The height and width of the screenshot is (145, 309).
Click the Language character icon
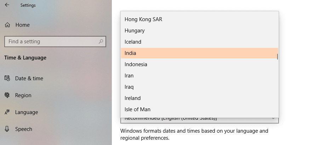click(7, 112)
